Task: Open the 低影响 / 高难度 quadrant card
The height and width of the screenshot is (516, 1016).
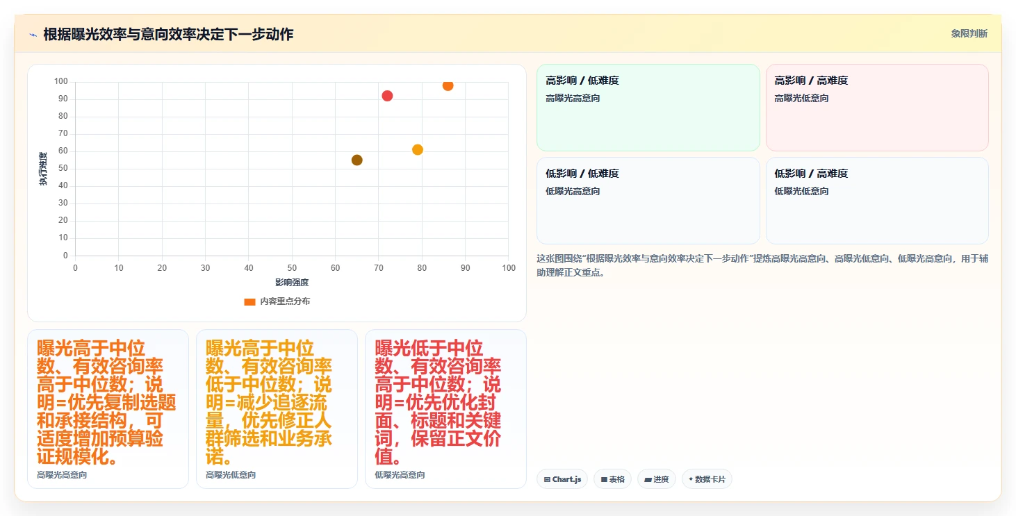Action: [x=877, y=201]
